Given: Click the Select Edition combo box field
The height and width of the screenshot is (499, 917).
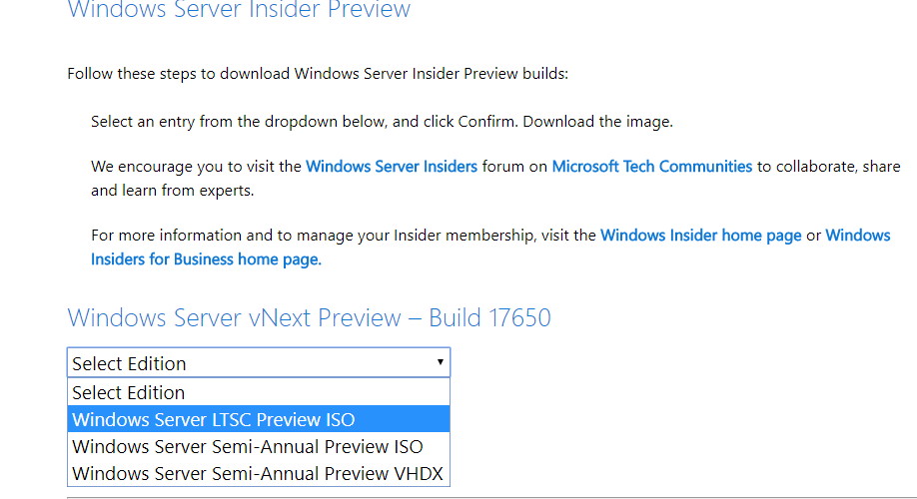Looking at the screenshot, I should click(259, 363).
